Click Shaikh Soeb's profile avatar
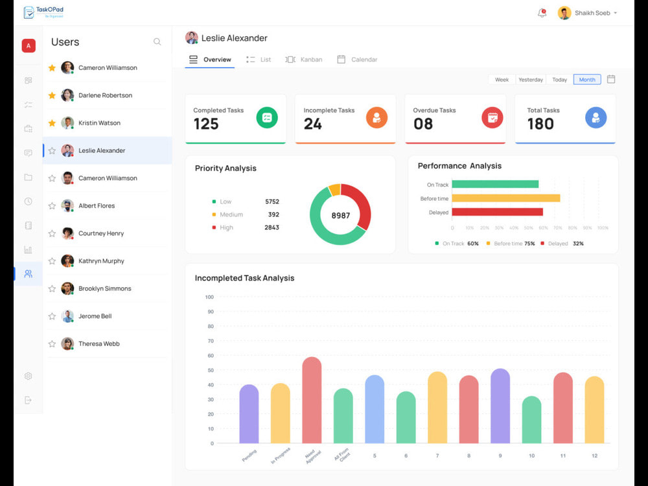This screenshot has width=648, height=486. click(x=564, y=13)
